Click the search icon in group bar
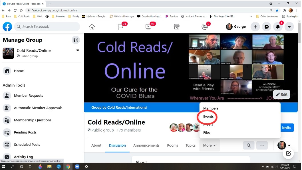302x170 pixels. pos(249,145)
